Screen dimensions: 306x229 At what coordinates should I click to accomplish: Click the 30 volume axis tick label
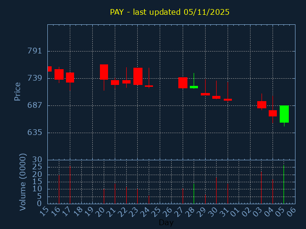click(x=37, y=160)
